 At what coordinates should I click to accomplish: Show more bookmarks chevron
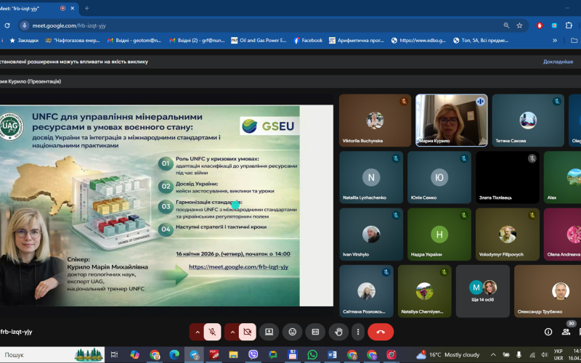(x=555, y=41)
